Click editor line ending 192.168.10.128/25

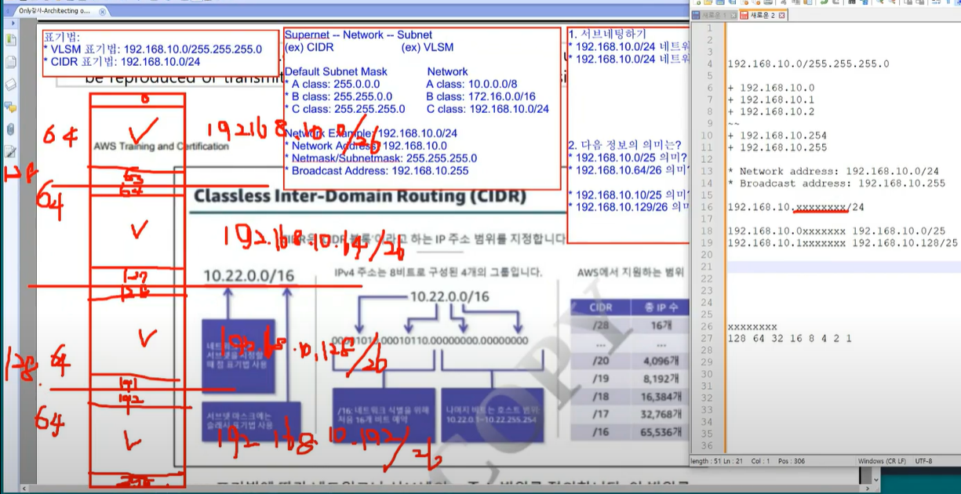click(843, 243)
